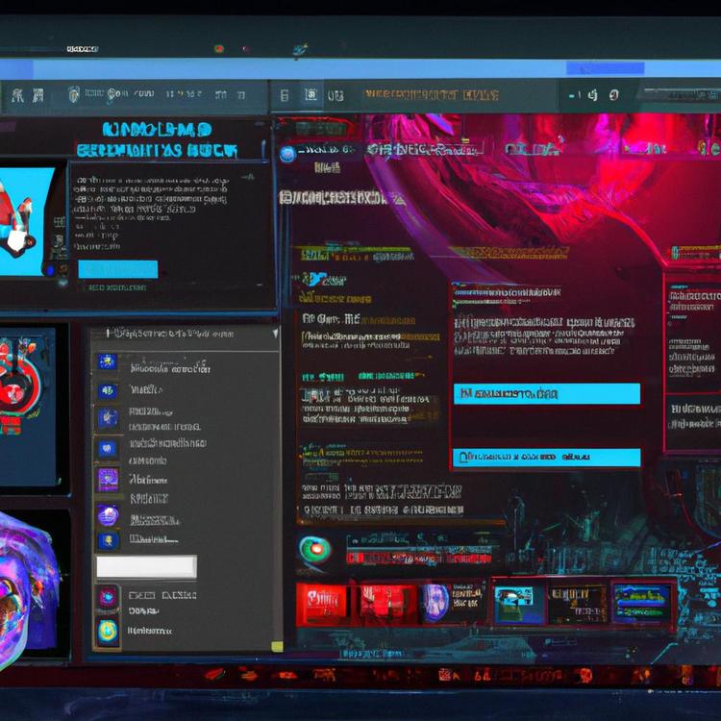Expand the list panel header dropdown arrow
Screen dimensions: 721x721
pyautogui.click(x=275, y=334)
